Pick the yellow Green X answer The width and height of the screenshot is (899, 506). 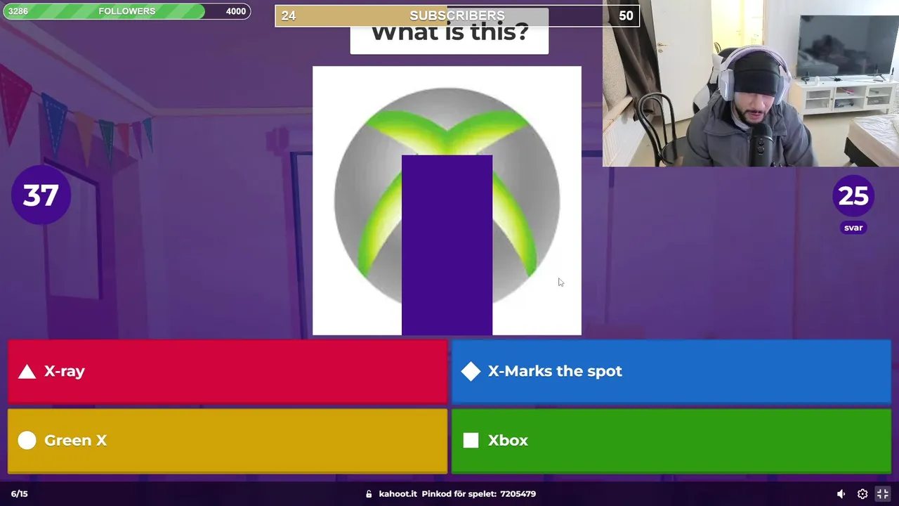(x=228, y=441)
